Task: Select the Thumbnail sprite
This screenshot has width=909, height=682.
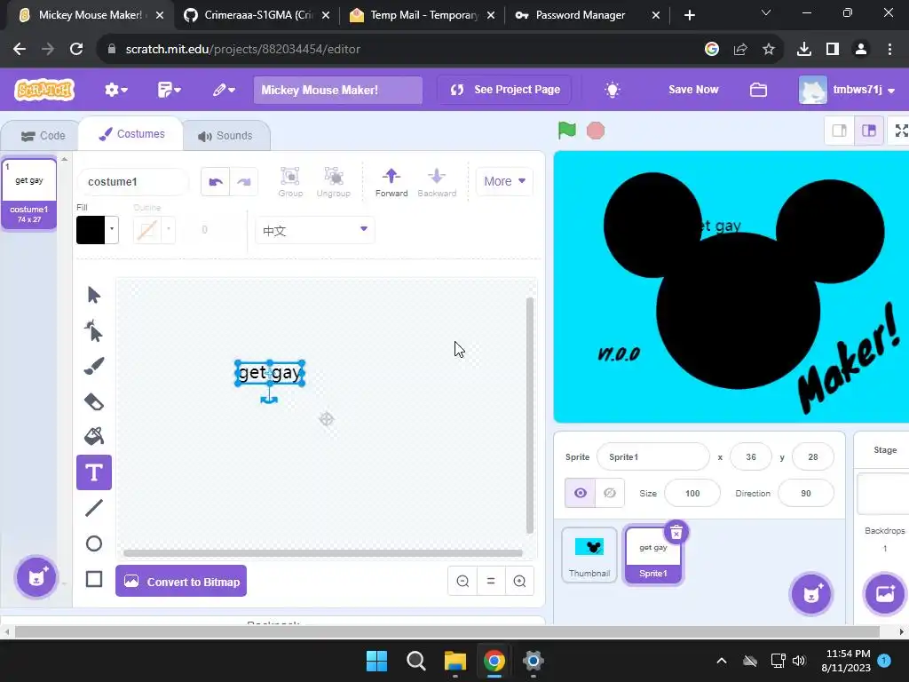Action: click(589, 554)
